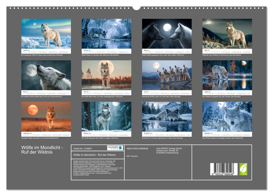Open the March two wolves full moon image
The image size is (273, 196).
point(167,34)
